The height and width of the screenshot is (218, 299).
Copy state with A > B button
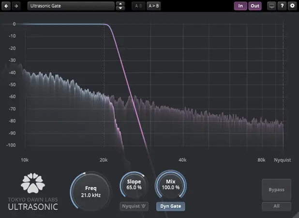tap(154, 6)
